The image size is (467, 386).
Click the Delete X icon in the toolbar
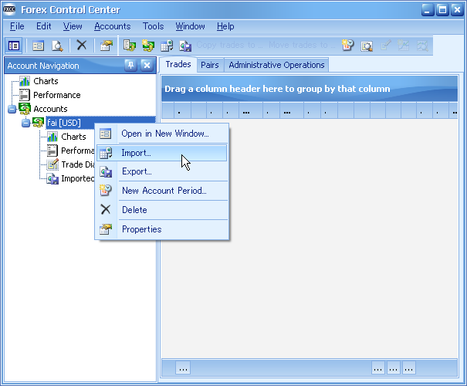[82, 46]
